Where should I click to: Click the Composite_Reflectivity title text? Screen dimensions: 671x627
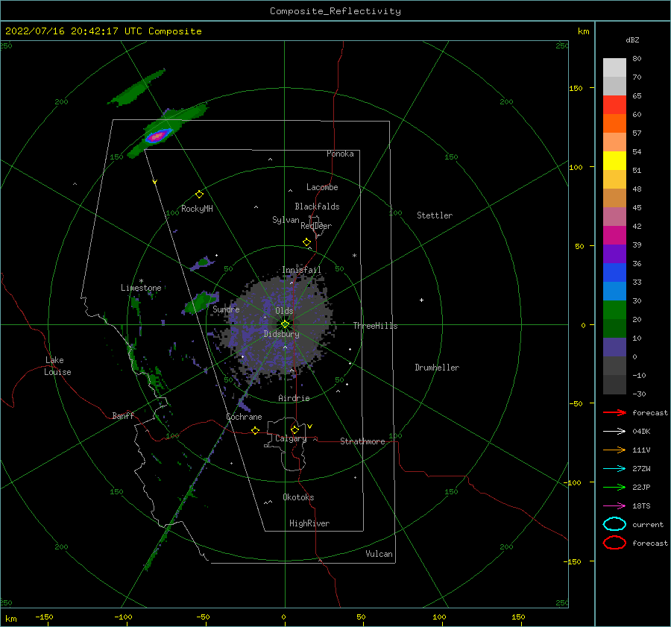(335, 11)
